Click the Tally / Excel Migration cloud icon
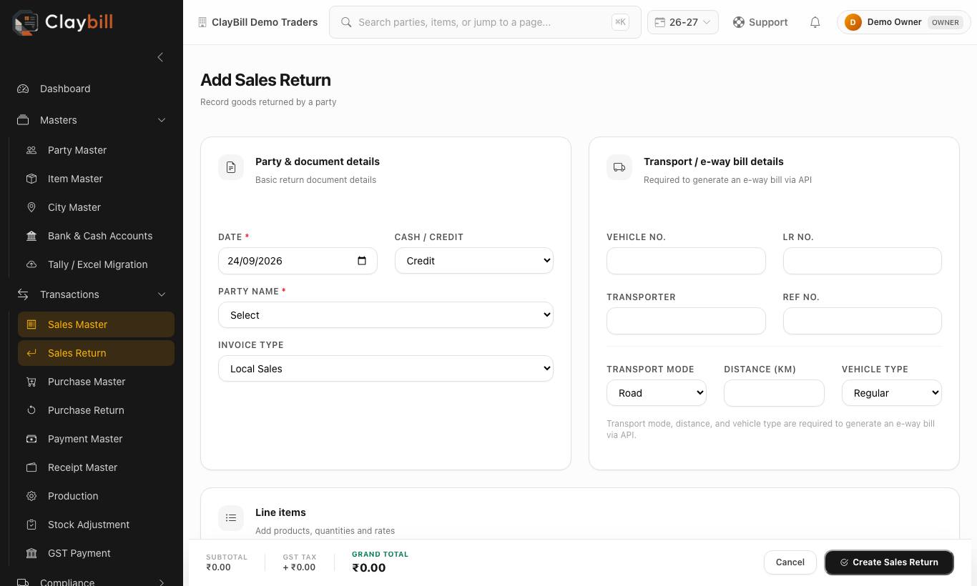The height and width of the screenshot is (586, 977). 31,264
